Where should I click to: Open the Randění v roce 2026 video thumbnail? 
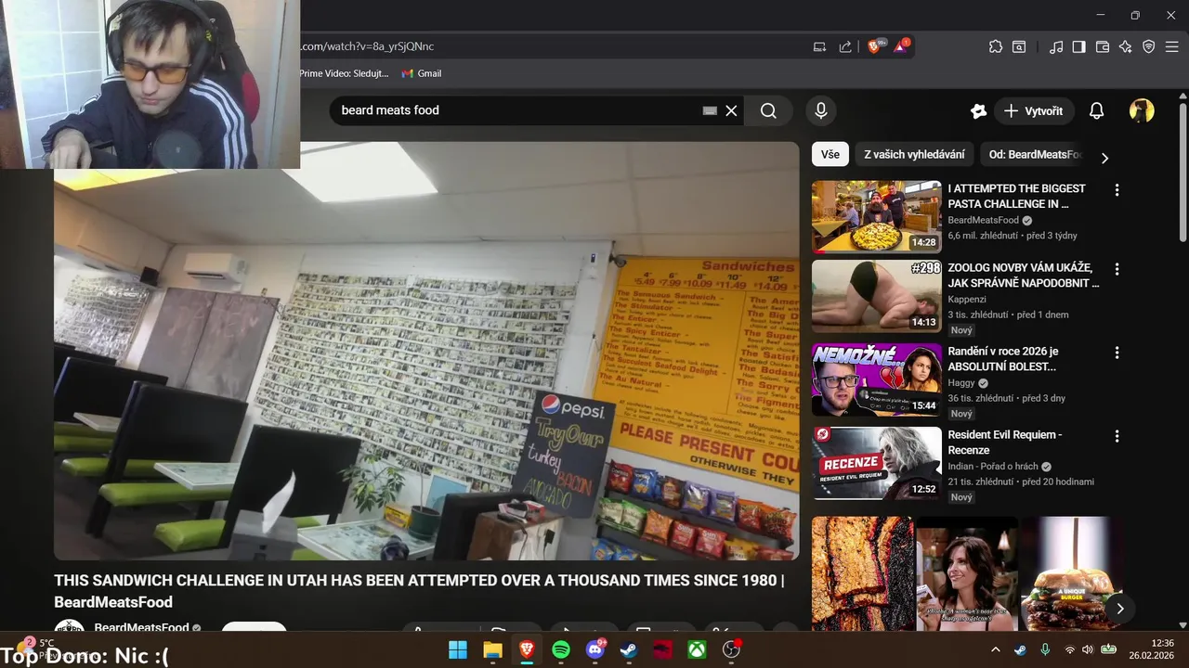click(877, 379)
